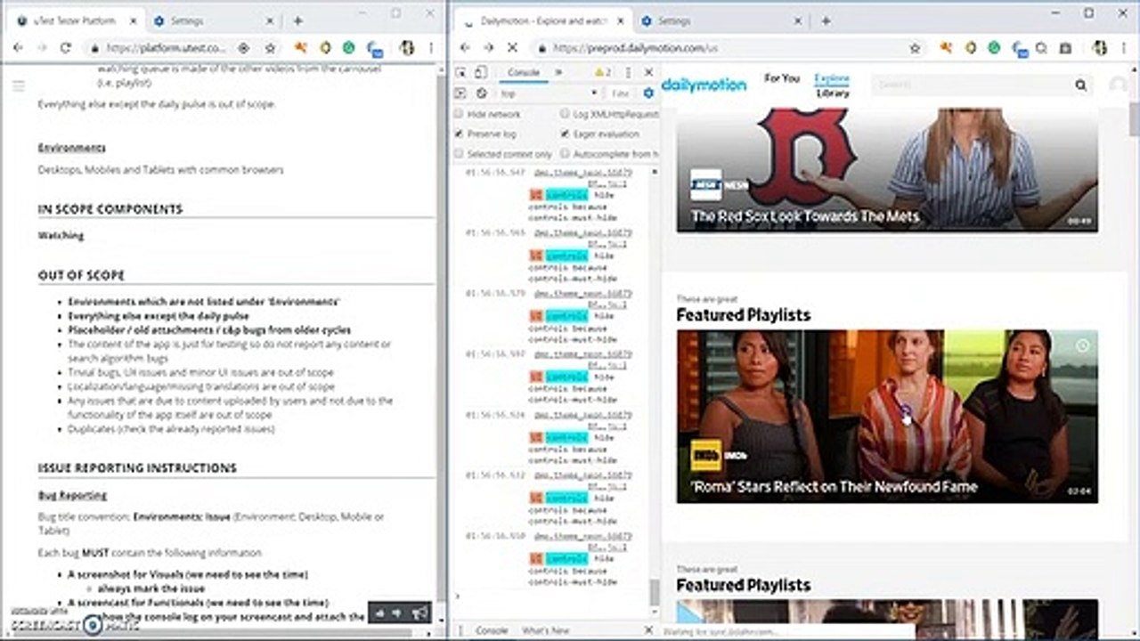Open the For You page on Dailymotion

pos(782,78)
